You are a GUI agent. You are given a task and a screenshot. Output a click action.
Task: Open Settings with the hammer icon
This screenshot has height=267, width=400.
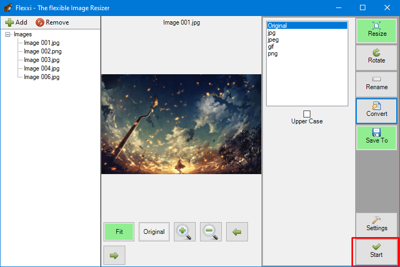click(x=377, y=225)
